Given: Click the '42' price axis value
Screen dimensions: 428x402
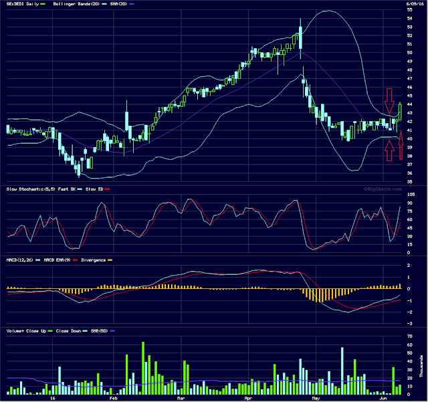Looking at the screenshot, I should point(409,122).
